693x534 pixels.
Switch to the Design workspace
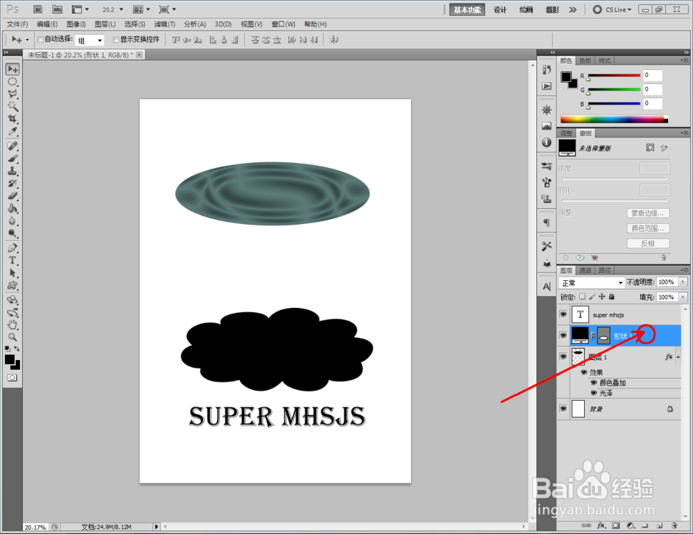(500, 10)
